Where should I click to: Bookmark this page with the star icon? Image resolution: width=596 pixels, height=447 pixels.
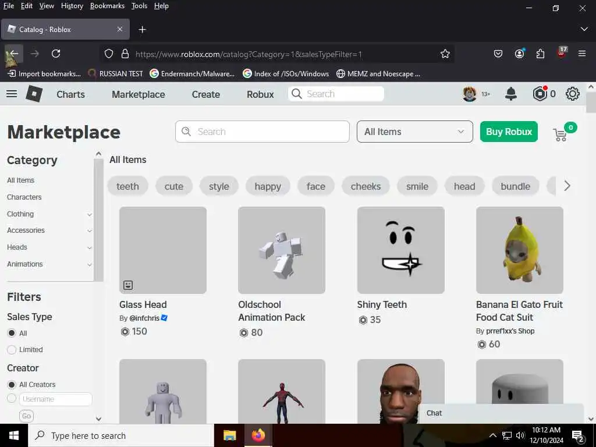(x=445, y=54)
